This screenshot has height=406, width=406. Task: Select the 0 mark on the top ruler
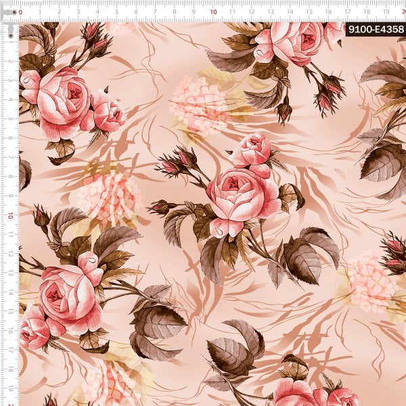click(x=20, y=12)
